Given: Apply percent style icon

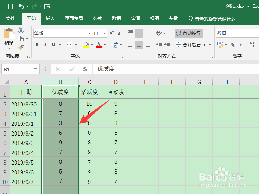Looking at the screenshot, I should click(x=233, y=45).
